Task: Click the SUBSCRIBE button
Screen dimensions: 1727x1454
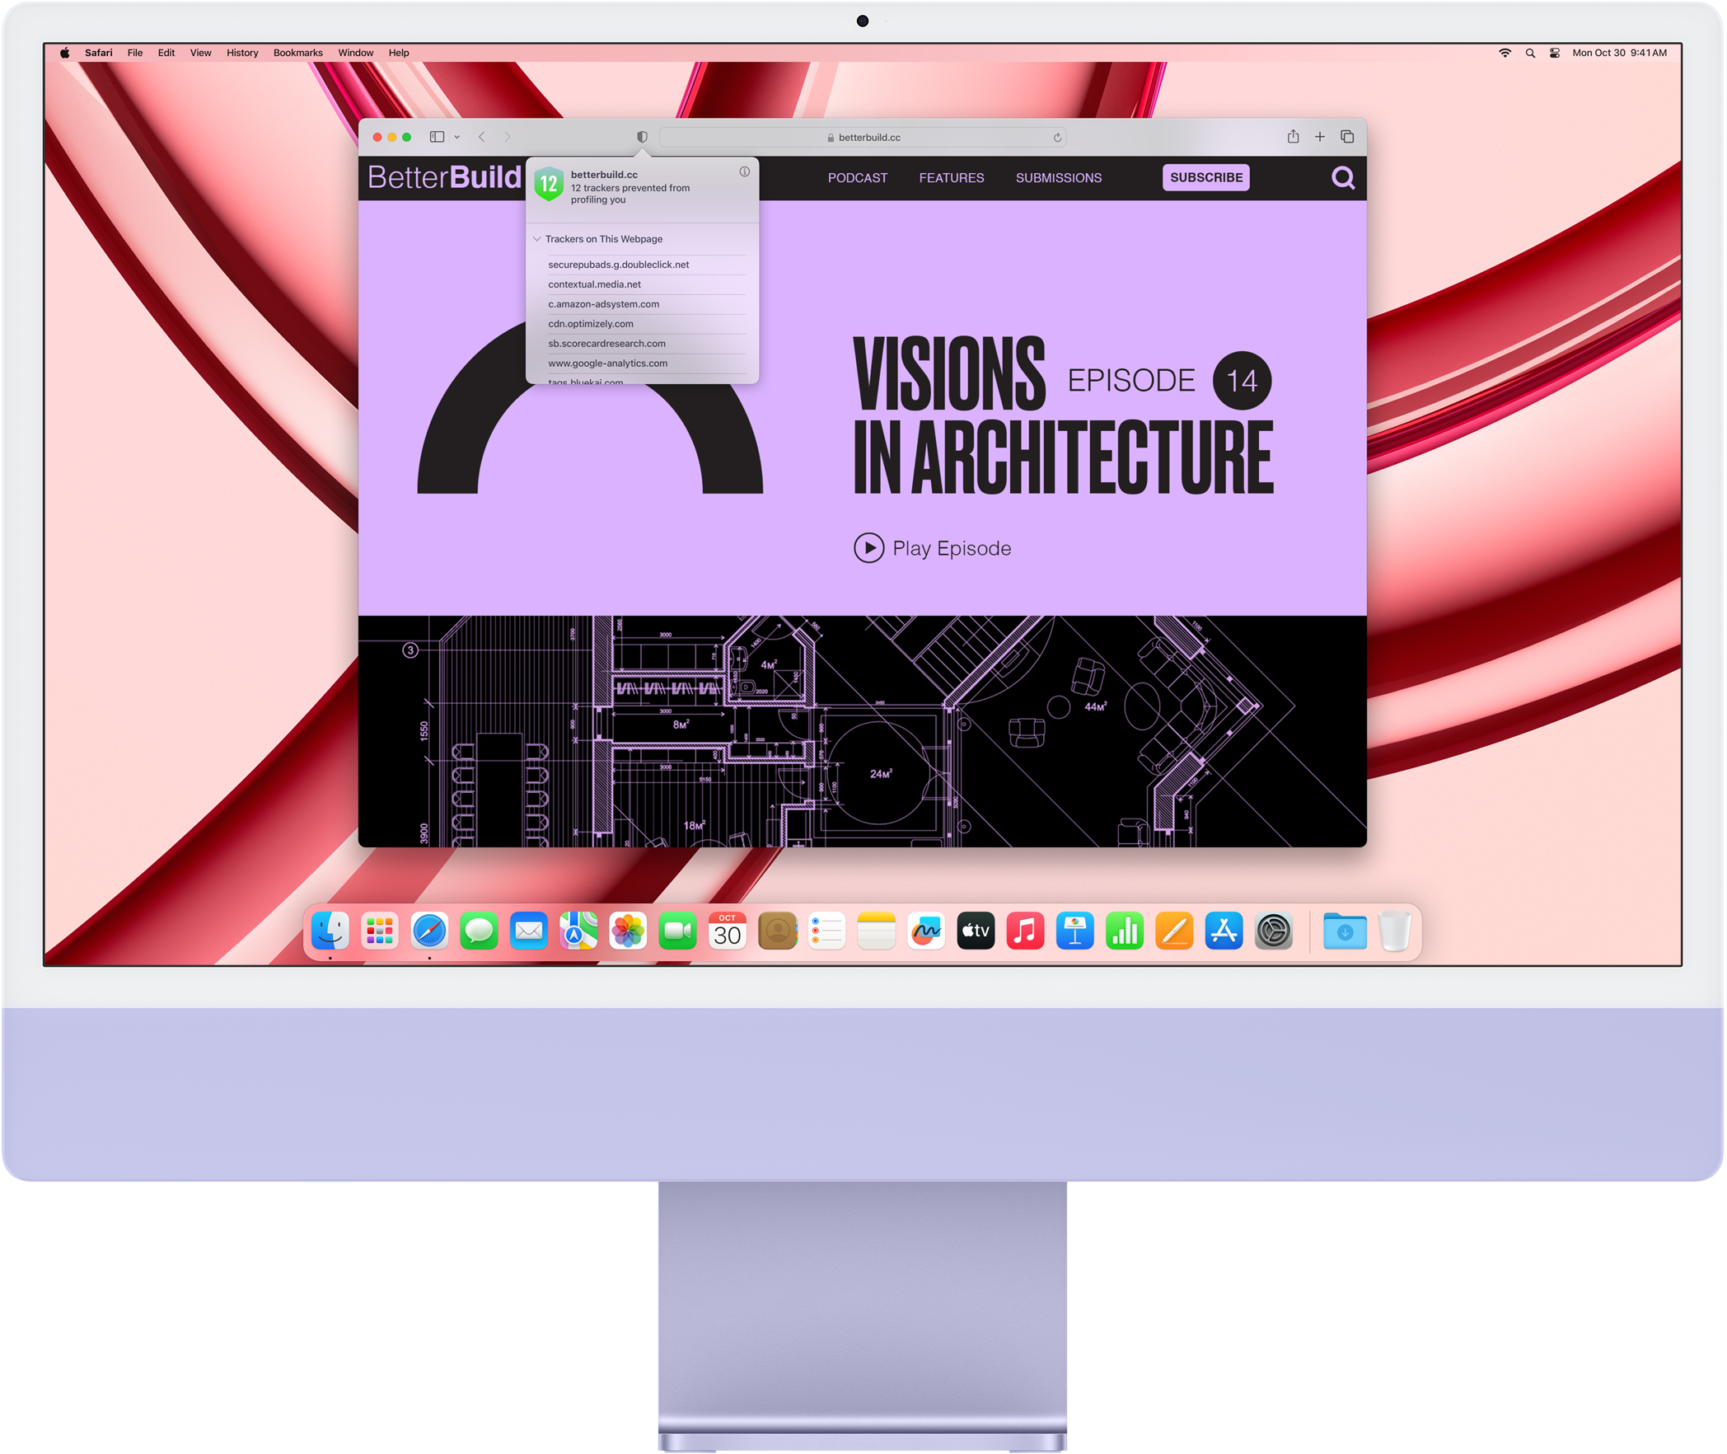Action: tap(1206, 177)
